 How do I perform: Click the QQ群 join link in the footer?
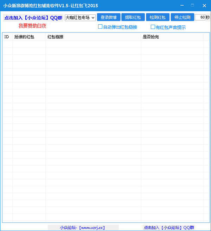pyautogui.click(x=169, y=227)
